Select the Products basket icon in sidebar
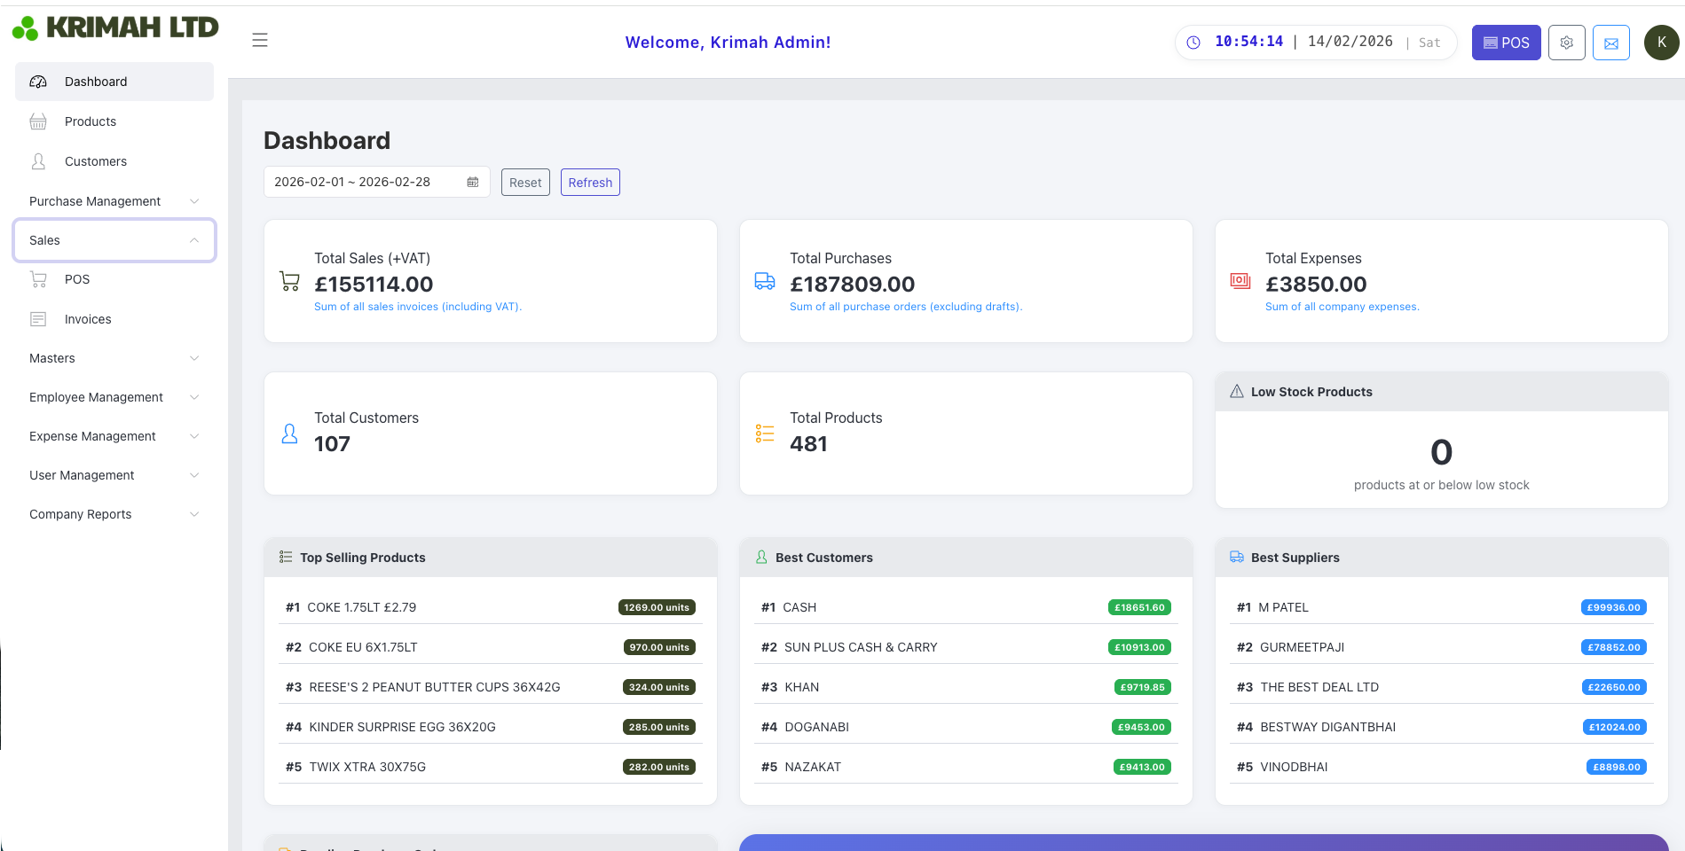The width and height of the screenshot is (1685, 851). coord(38,121)
